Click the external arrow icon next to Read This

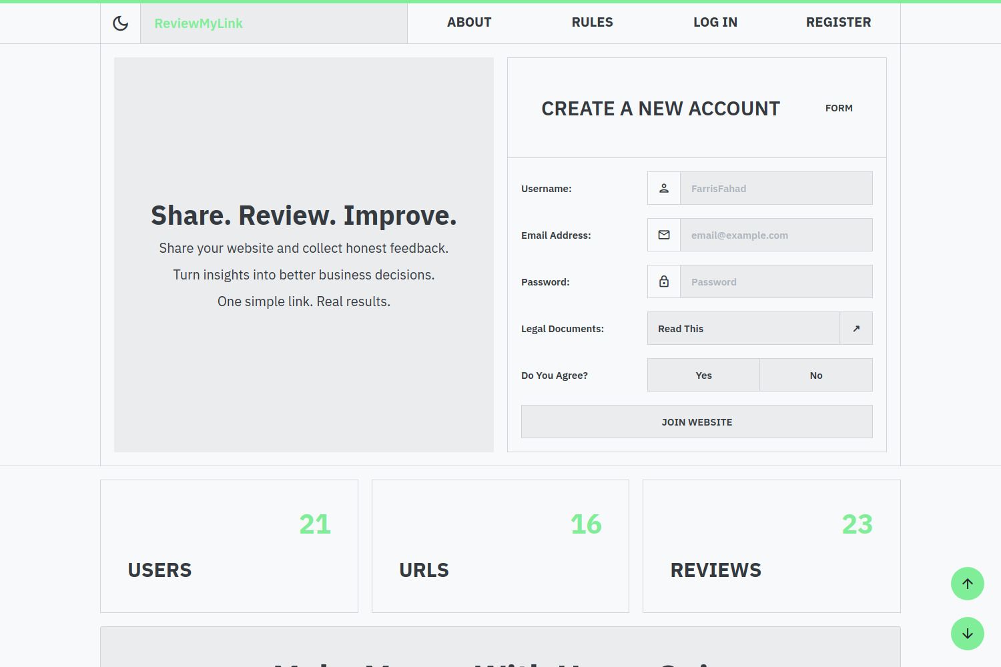[856, 328]
